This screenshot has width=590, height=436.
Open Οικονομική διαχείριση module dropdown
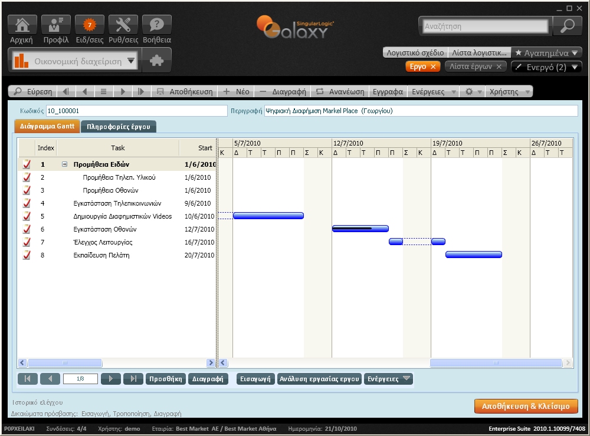(74, 61)
